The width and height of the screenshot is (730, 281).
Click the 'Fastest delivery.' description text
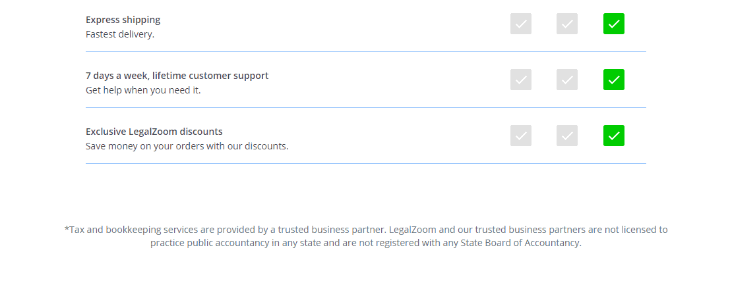click(x=119, y=34)
